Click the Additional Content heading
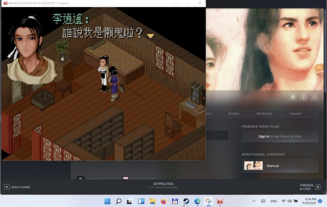Screen dimensions: 327x207 pos(263,154)
